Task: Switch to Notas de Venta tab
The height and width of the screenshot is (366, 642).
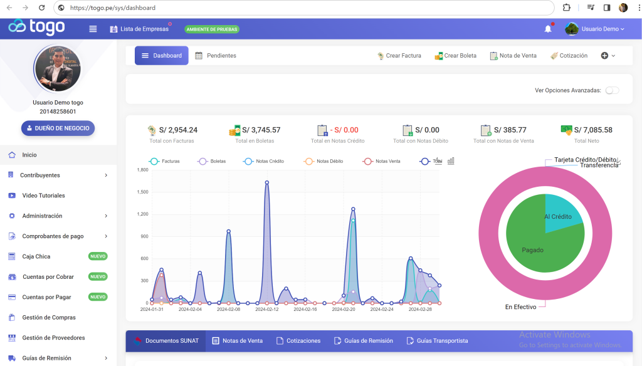Action: 237,341
